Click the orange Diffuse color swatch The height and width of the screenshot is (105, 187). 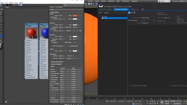pos(75,15)
